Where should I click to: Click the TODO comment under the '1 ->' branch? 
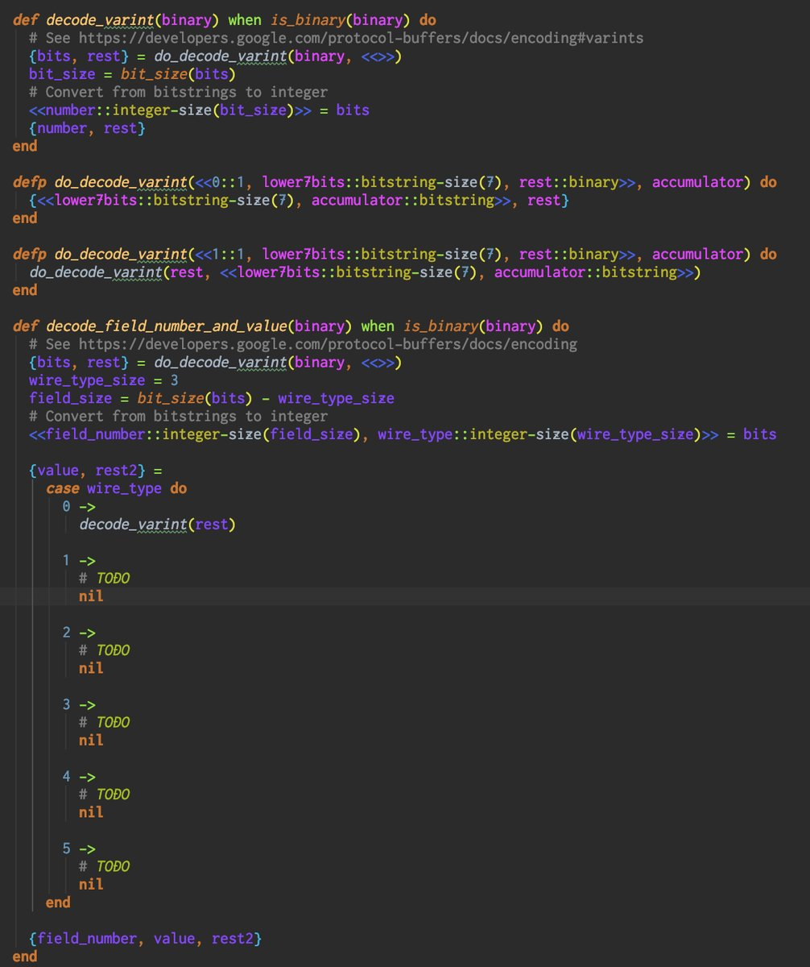105,579
